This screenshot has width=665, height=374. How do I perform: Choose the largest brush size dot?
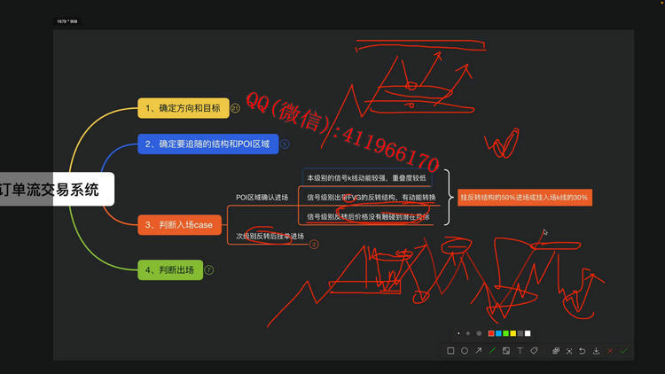pyautogui.click(x=479, y=333)
